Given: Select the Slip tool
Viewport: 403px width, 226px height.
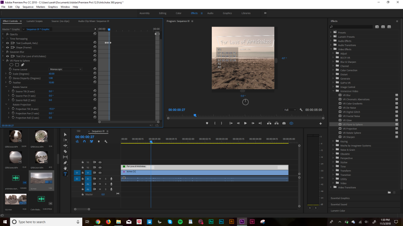Looking at the screenshot, I should coord(65,157).
